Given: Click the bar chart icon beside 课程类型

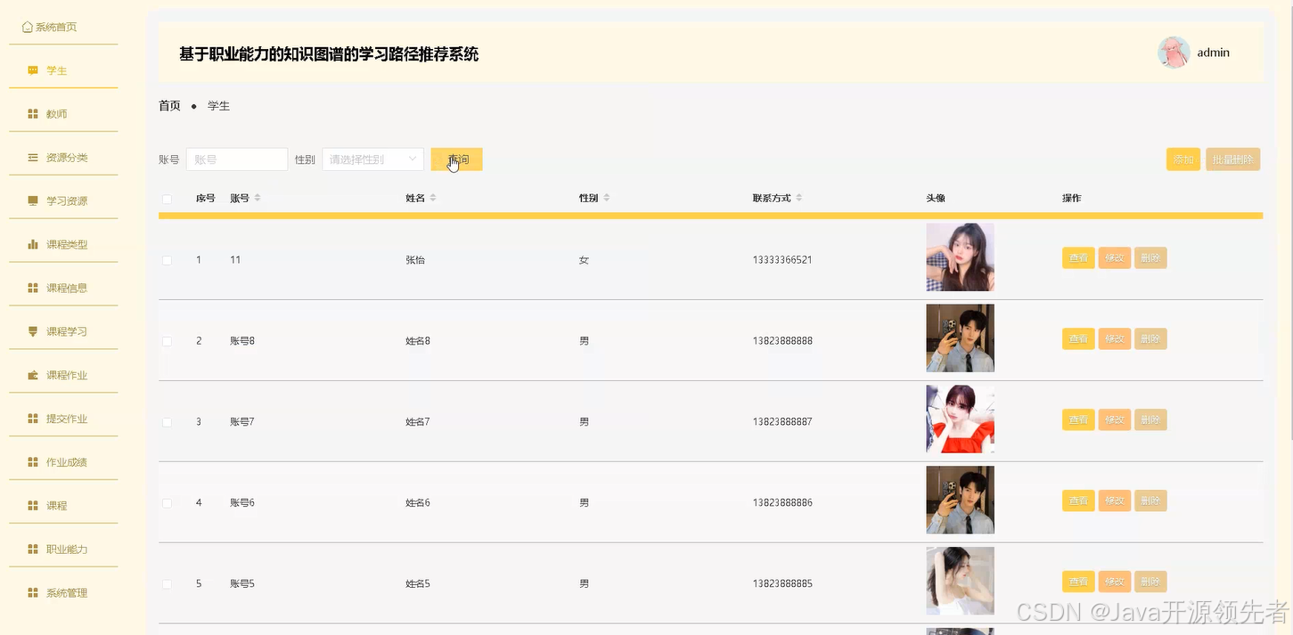Looking at the screenshot, I should (33, 244).
